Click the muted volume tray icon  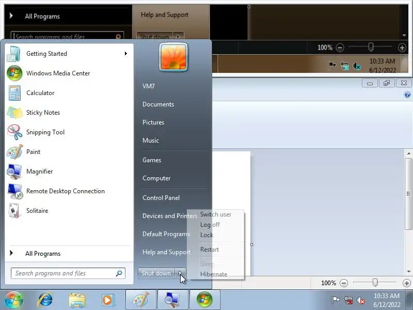tap(360, 300)
